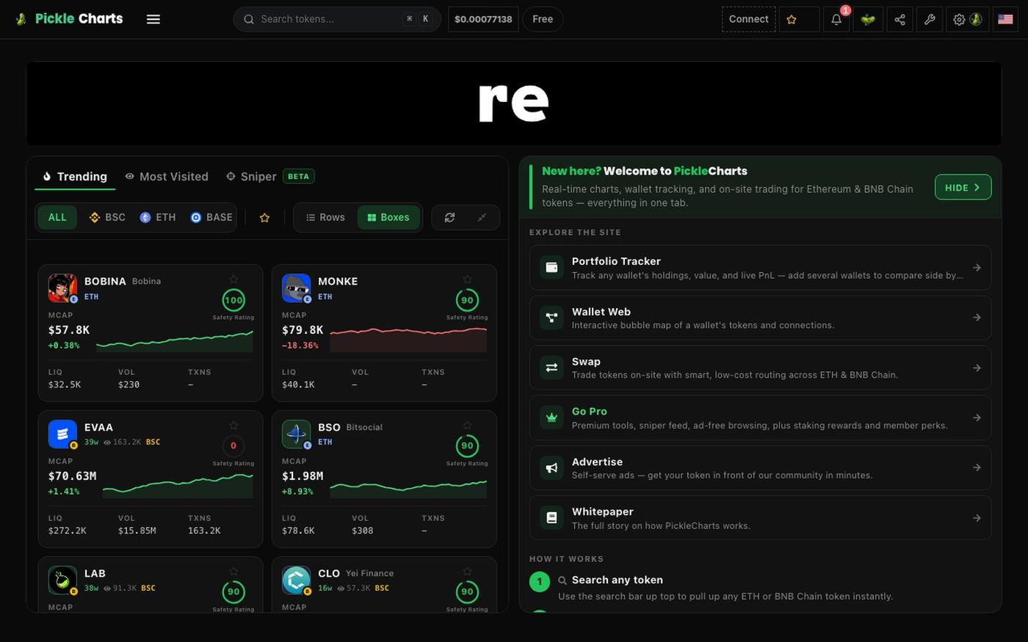Favorite the LAB token card star
1028x642 pixels.
pyautogui.click(x=234, y=571)
